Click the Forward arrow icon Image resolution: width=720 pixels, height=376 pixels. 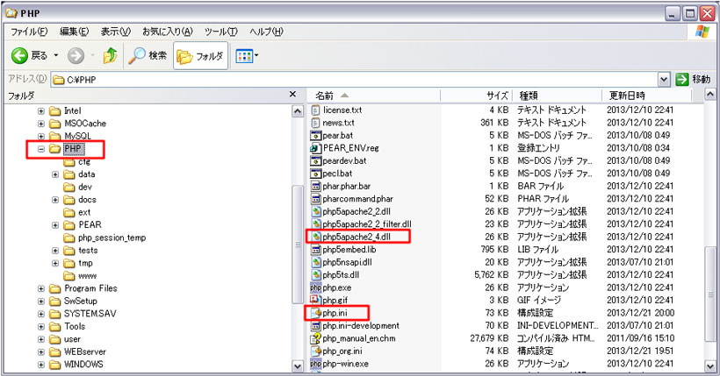tap(76, 56)
